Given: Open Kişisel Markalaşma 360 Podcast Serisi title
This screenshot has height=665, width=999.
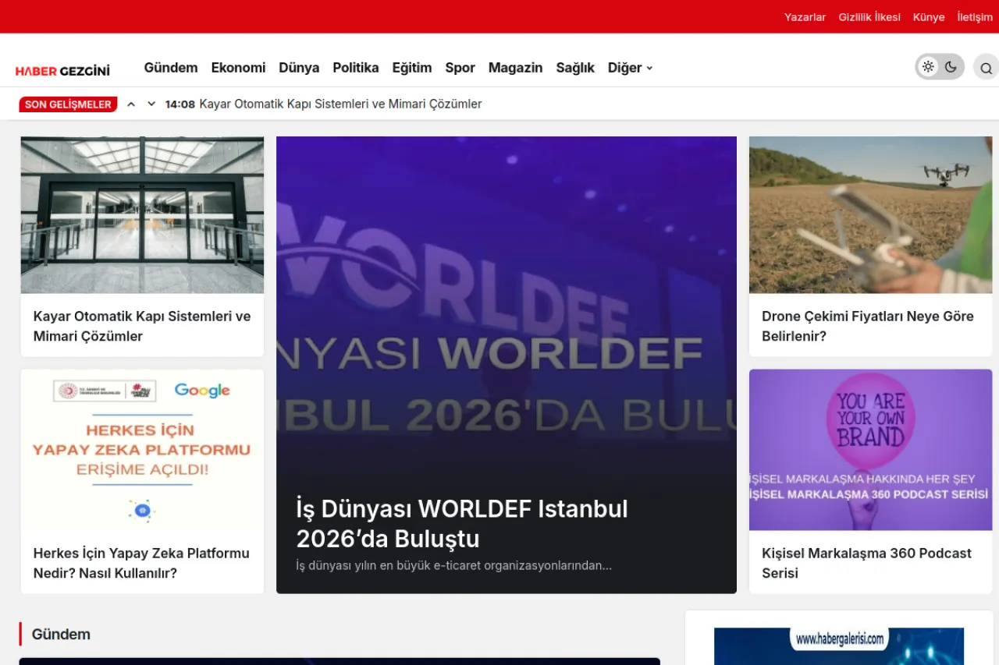Looking at the screenshot, I should [x=866, y=563].
